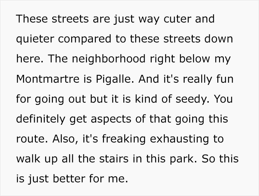This screenshot has height=196, width=259.
Task: Click the word 'Also' after 'route'
Action: 64,139
